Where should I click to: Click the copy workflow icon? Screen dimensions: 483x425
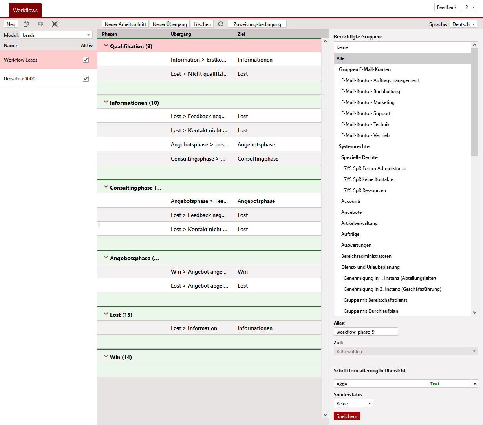point(26,24)
